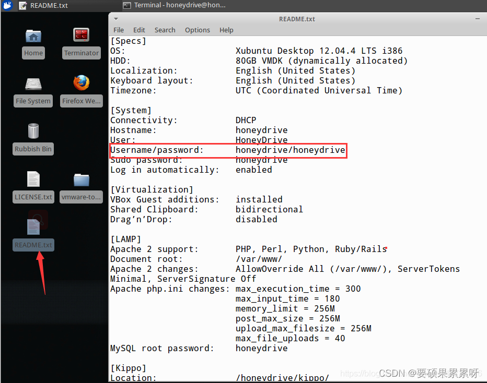Click 'max_file_uploads = 40' line

click(291, 339)
